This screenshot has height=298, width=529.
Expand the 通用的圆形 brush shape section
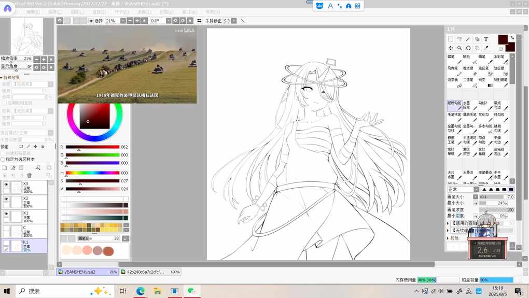click(448, 223)
